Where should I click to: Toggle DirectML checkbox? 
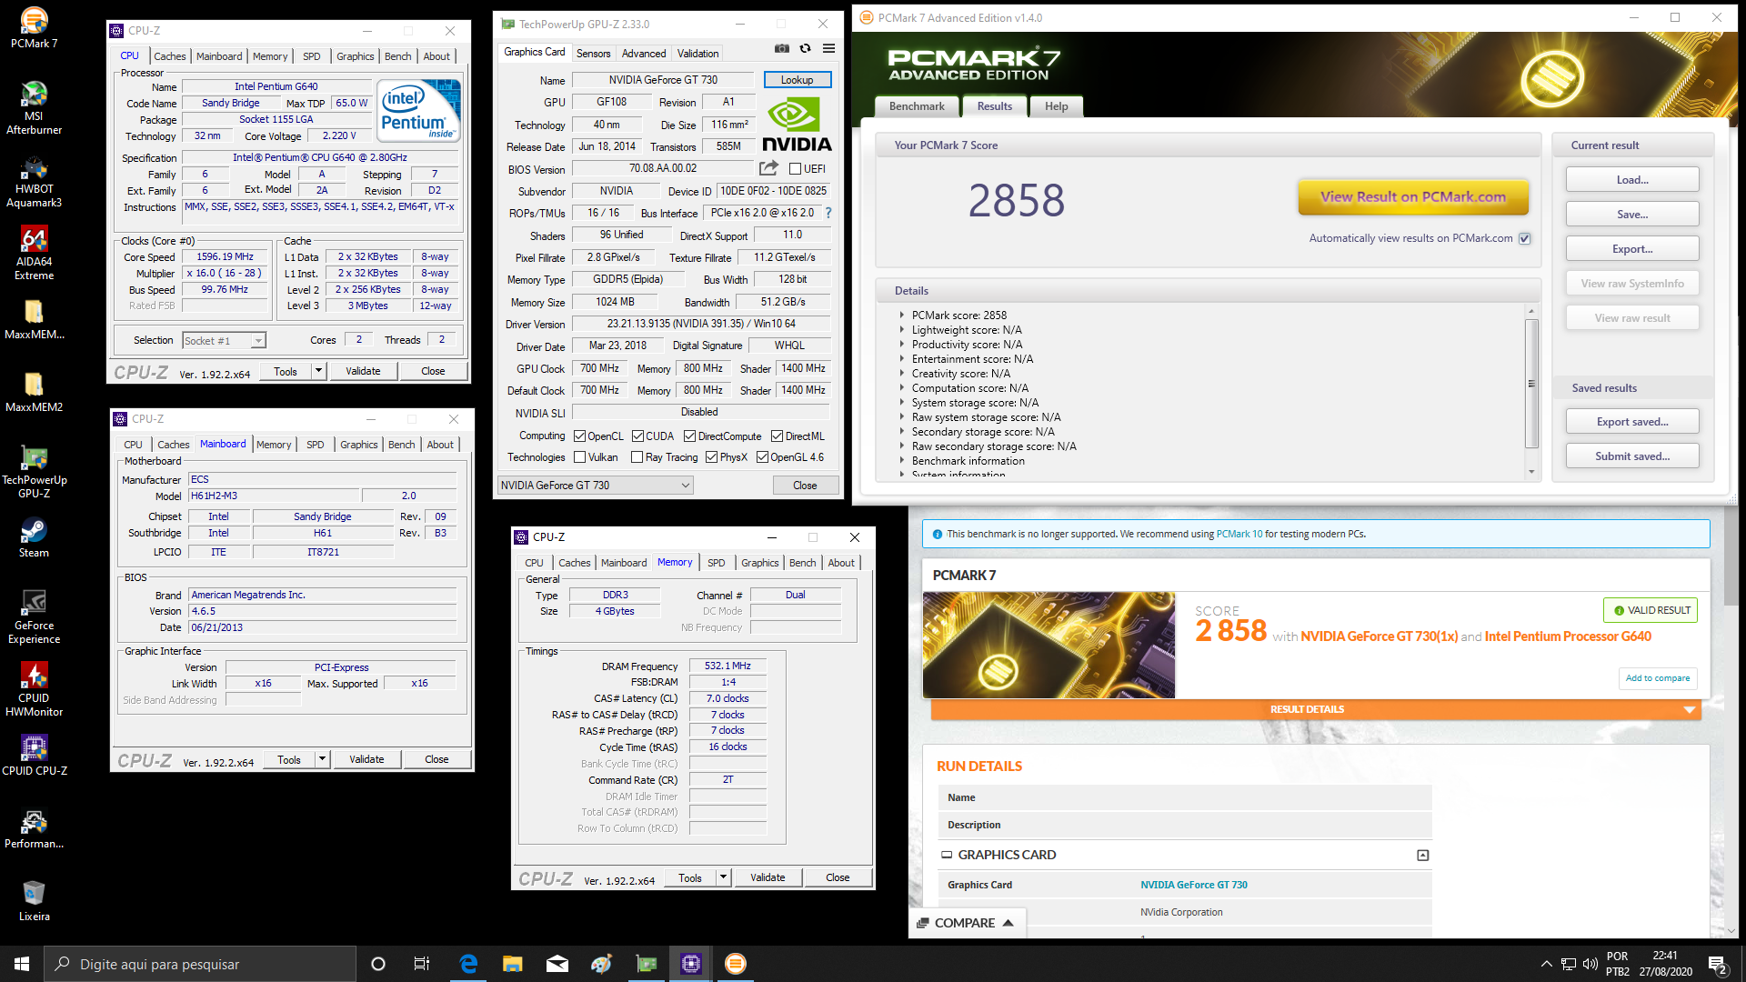point(777,436)
